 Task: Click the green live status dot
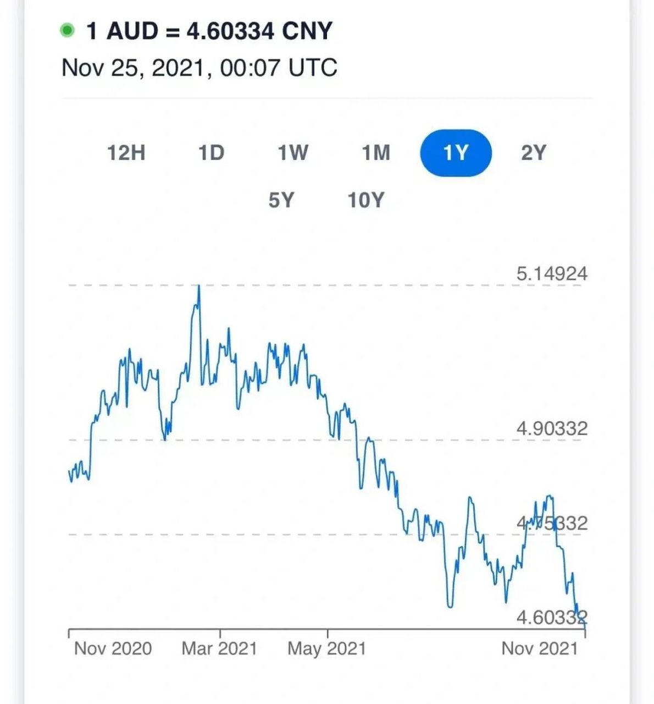pos(67,31)
